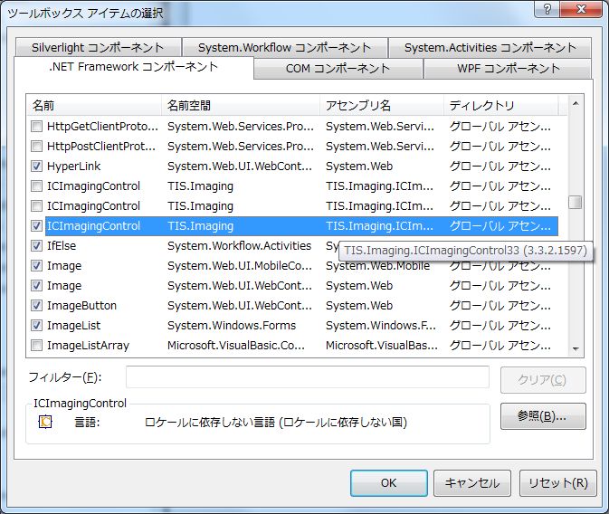Click the OK button
609x514 pixels.
[389, 483]
